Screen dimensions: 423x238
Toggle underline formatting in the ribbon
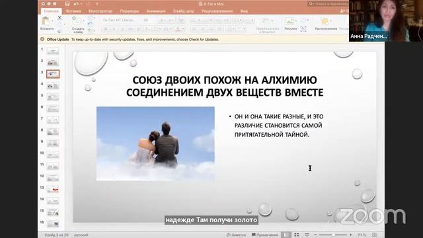point(122,29)
